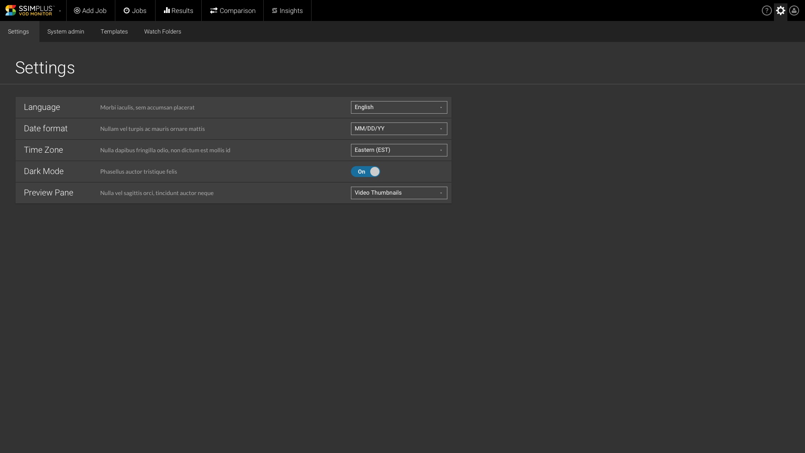Switch to the Templates tab
The width and height of the screenshot is (805, 453).
click(114, 31)
